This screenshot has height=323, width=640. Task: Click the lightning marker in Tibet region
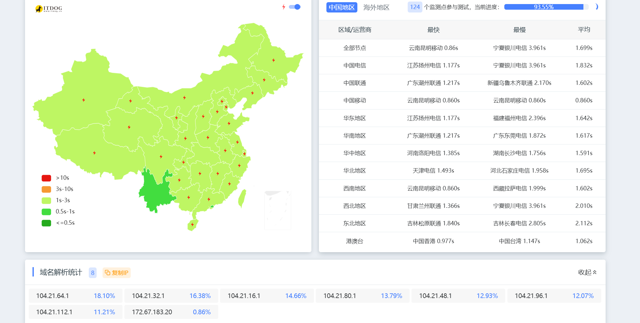[94, 153]
